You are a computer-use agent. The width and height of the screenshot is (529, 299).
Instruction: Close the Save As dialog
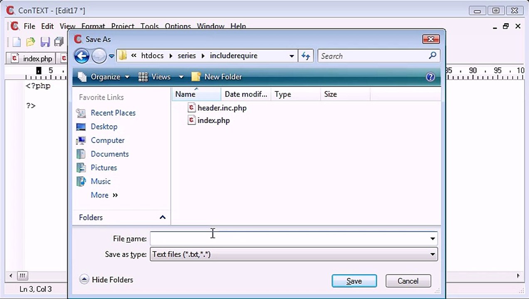point(431,39)
